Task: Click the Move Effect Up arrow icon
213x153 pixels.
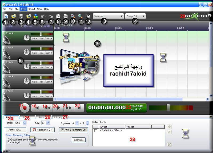Action: (169, 127)
